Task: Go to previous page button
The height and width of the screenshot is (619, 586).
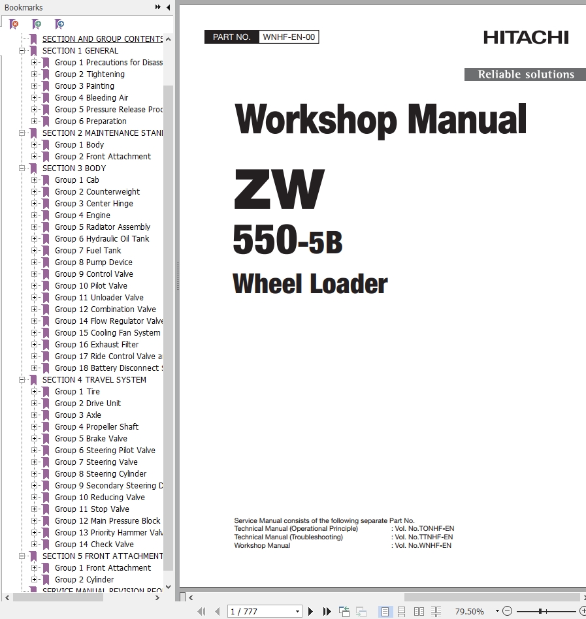Action: coord(217,612)
